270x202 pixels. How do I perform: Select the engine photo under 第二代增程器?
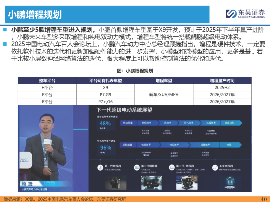pos(151,183)
